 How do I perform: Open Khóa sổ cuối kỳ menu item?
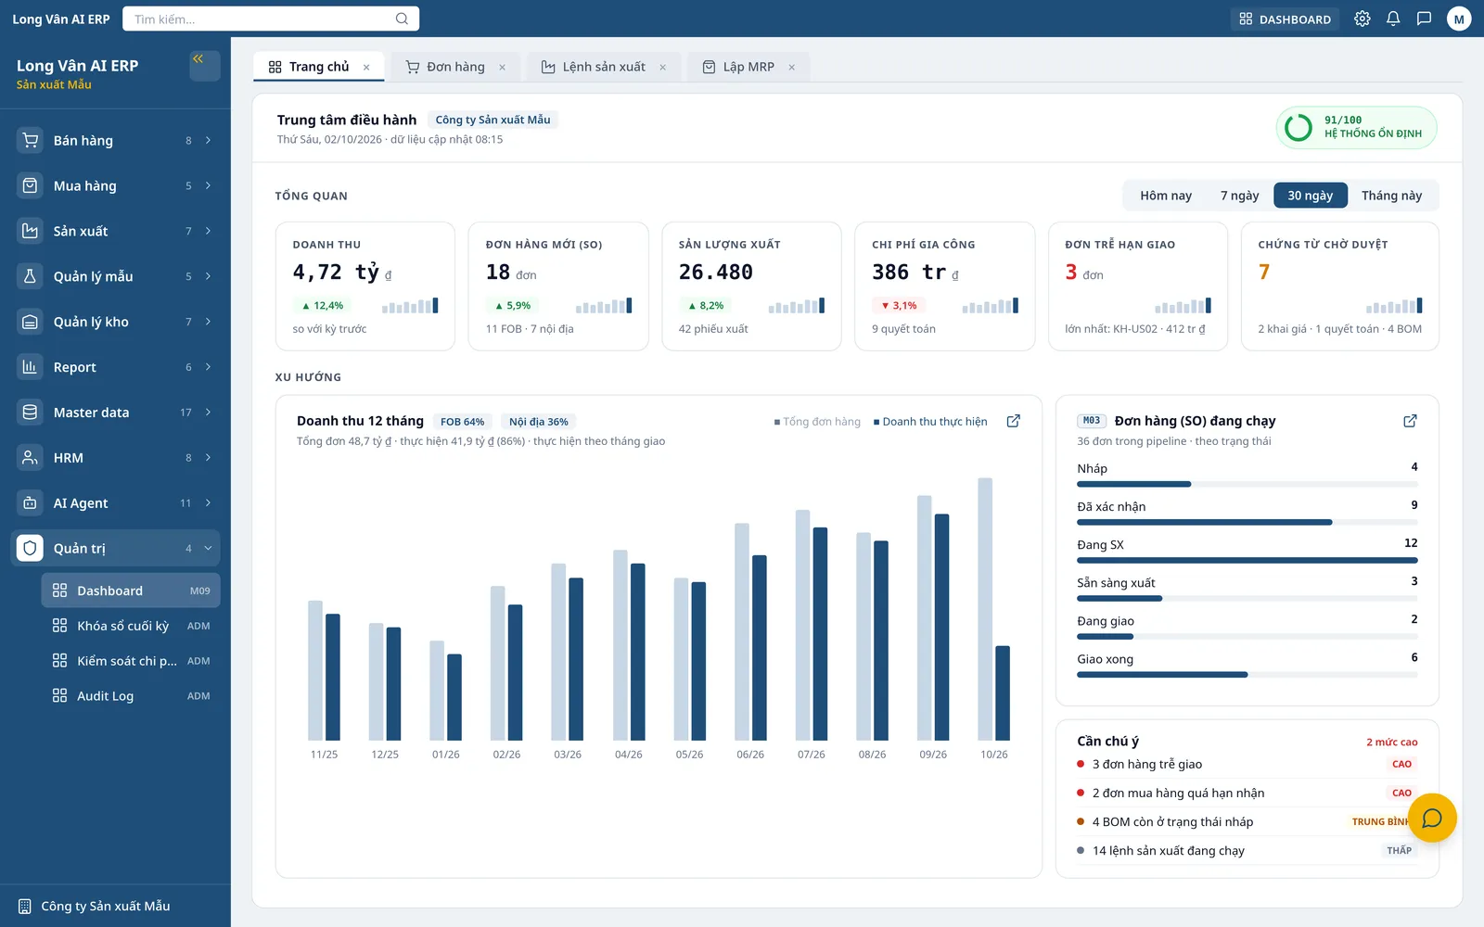pos(131,626)
